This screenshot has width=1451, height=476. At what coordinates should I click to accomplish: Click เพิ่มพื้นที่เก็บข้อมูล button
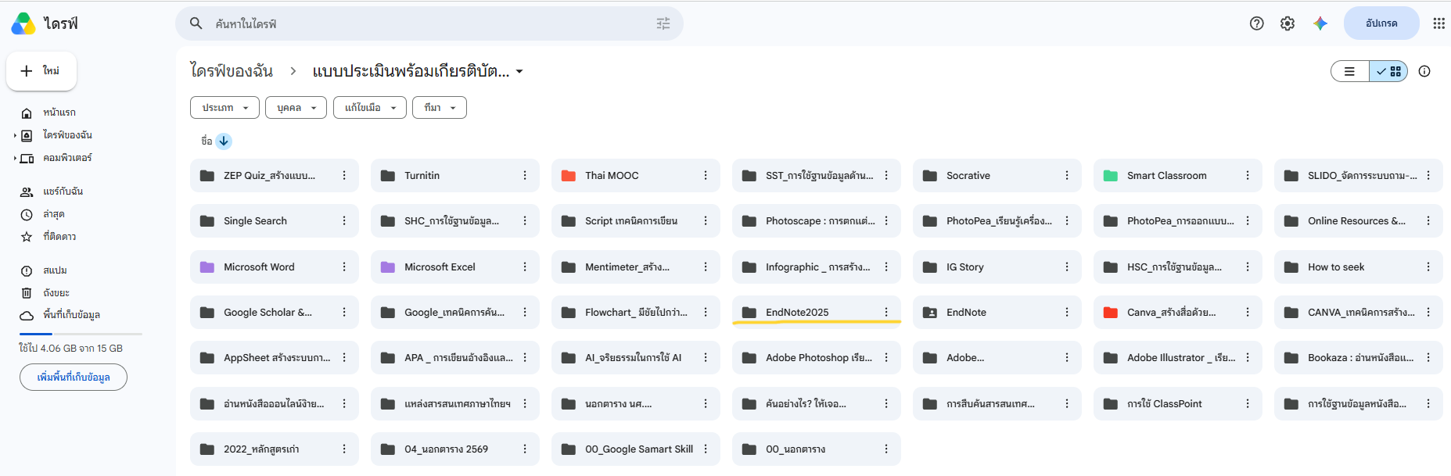pyautogui.click(x=74, y=377)
